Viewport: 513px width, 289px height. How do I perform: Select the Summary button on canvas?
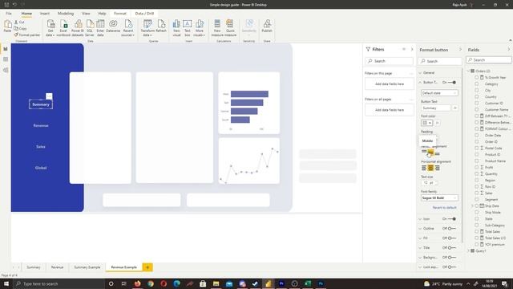pos(41,104)
